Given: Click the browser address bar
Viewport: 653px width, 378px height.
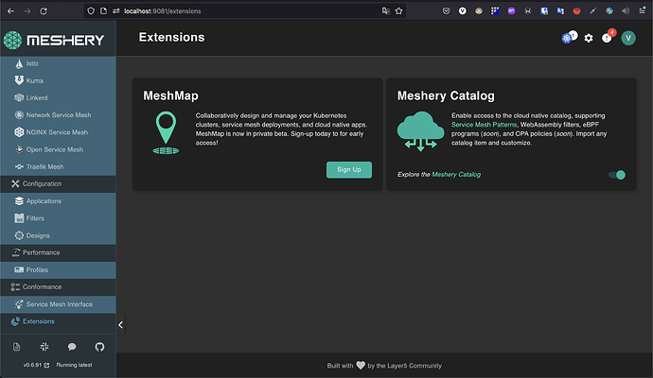Looking at the screenshot, I should 250,11.
